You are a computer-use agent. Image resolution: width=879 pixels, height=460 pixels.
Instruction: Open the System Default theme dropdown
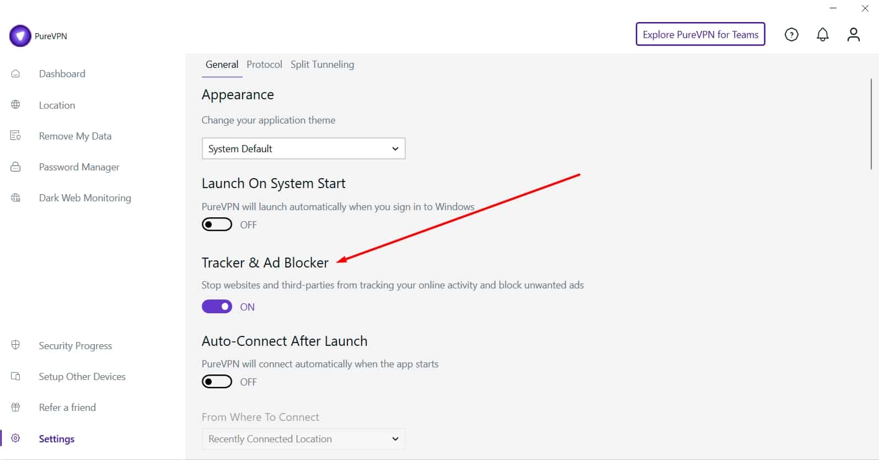304,148
